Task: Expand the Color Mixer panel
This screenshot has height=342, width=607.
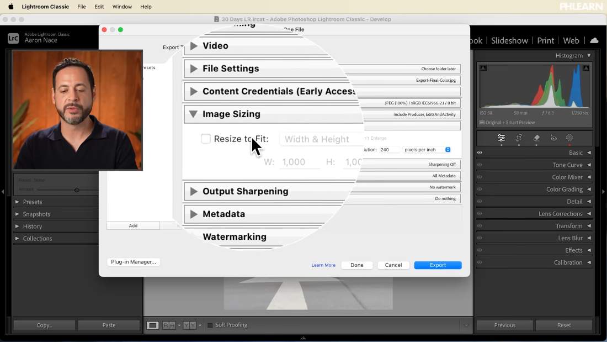Action: [589, 177]
